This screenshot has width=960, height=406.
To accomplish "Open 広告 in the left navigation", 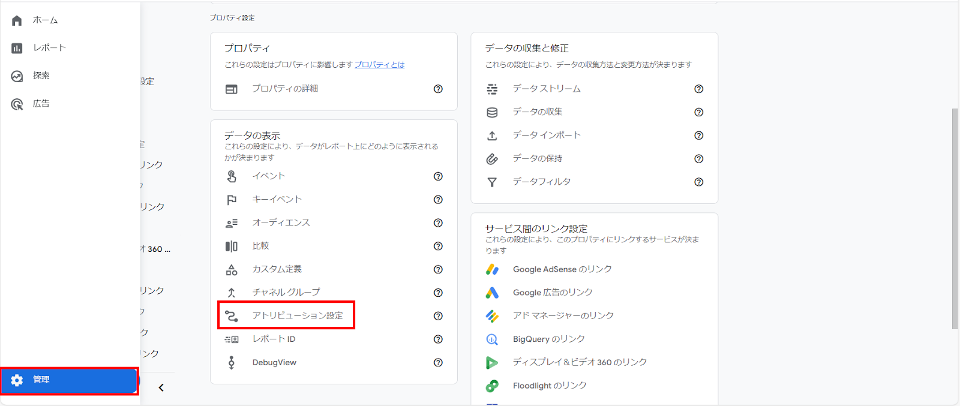I will 41,104.
